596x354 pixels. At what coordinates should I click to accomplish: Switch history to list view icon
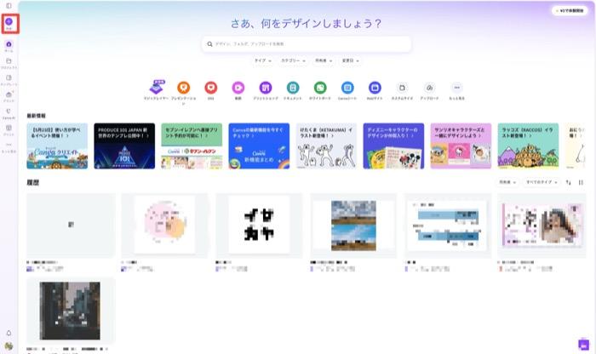coord(581,182)
